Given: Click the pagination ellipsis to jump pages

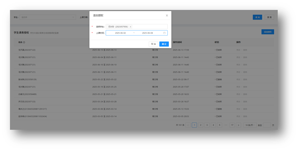Looking at the screenshot, I should pyautogui.click(x=226, y=125).
